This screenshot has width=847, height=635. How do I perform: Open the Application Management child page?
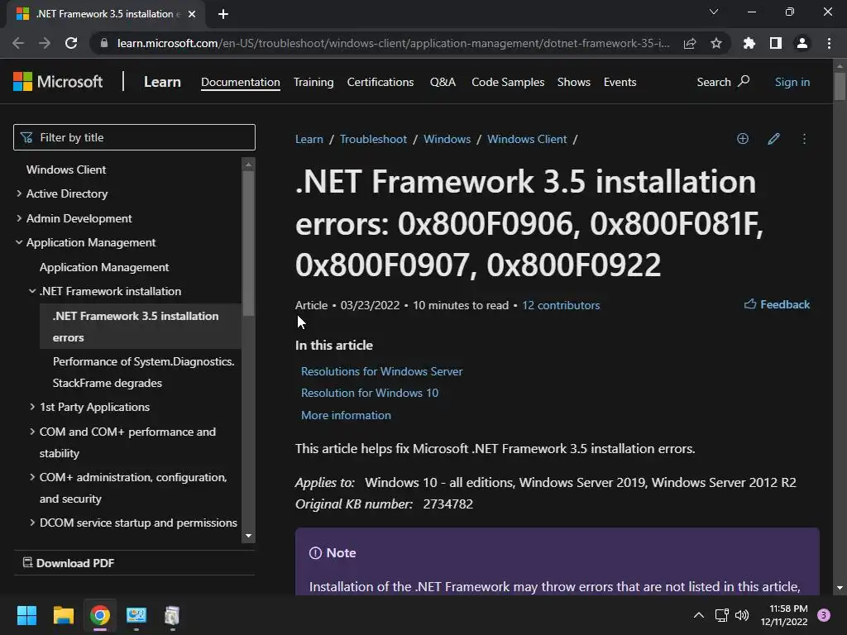[x=104, y=267]
